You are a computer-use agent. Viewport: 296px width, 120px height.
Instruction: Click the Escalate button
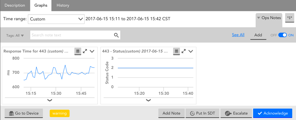coord(236,113)
